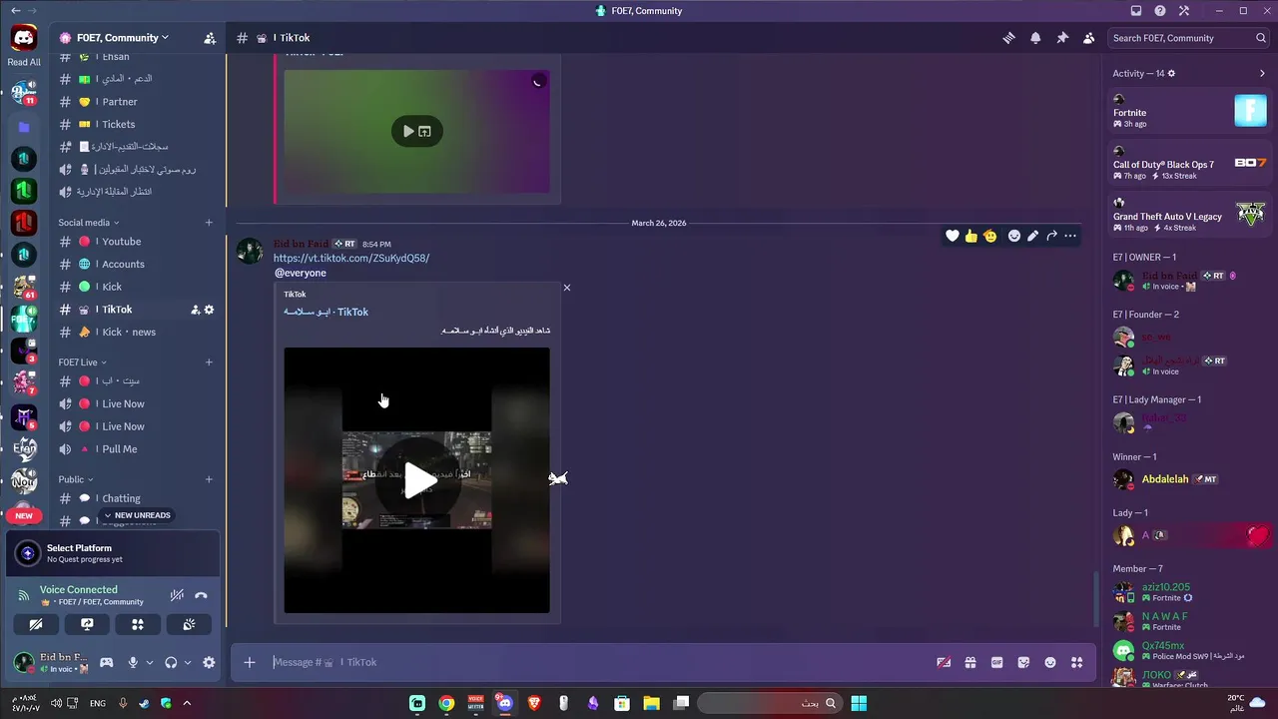
Task: Open User Settings gear
Action: pos(209,662)
